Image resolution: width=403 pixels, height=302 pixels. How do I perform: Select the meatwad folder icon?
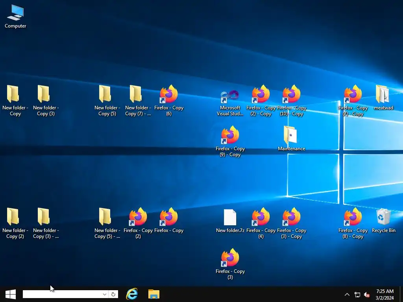click(x=383, y=98)
